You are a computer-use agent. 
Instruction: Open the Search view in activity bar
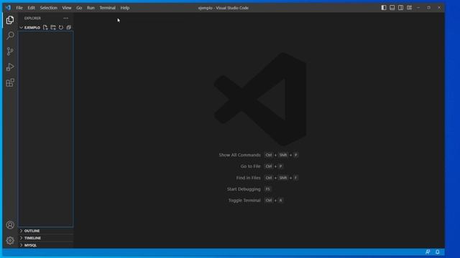point(10,36)
